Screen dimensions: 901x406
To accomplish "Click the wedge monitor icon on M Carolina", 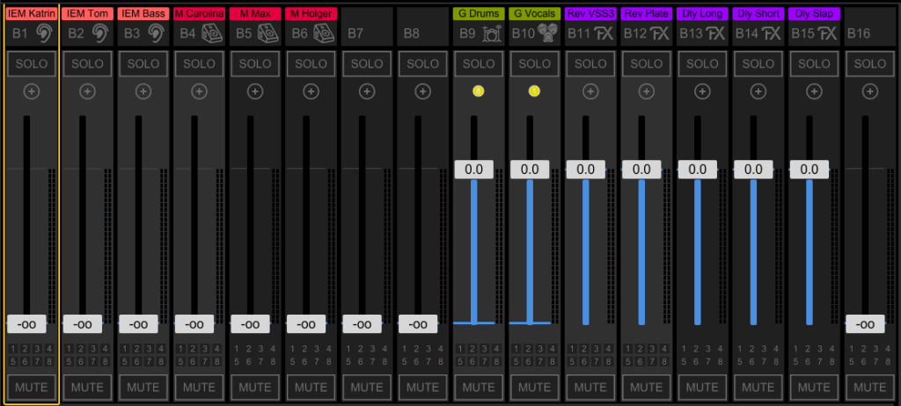I will click(212, 33).
